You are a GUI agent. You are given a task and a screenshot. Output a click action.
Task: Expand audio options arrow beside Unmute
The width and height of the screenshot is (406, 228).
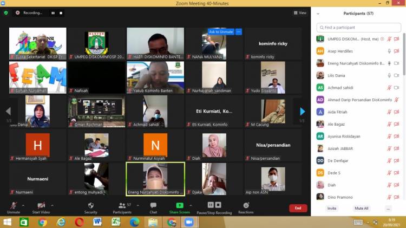click(x=23, y=205)
